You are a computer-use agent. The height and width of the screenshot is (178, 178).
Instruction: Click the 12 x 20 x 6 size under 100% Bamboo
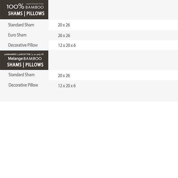[67, 45]
